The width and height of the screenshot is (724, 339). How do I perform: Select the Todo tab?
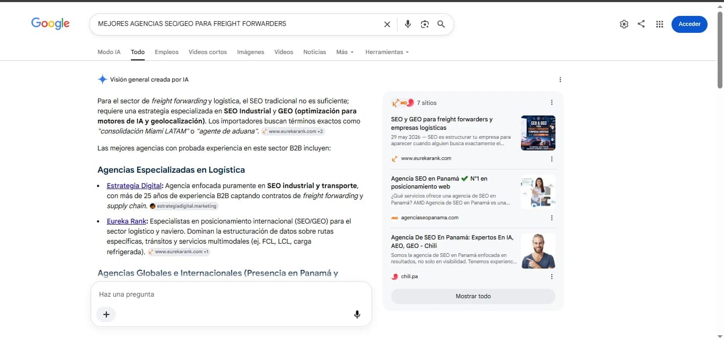[138, 52]
